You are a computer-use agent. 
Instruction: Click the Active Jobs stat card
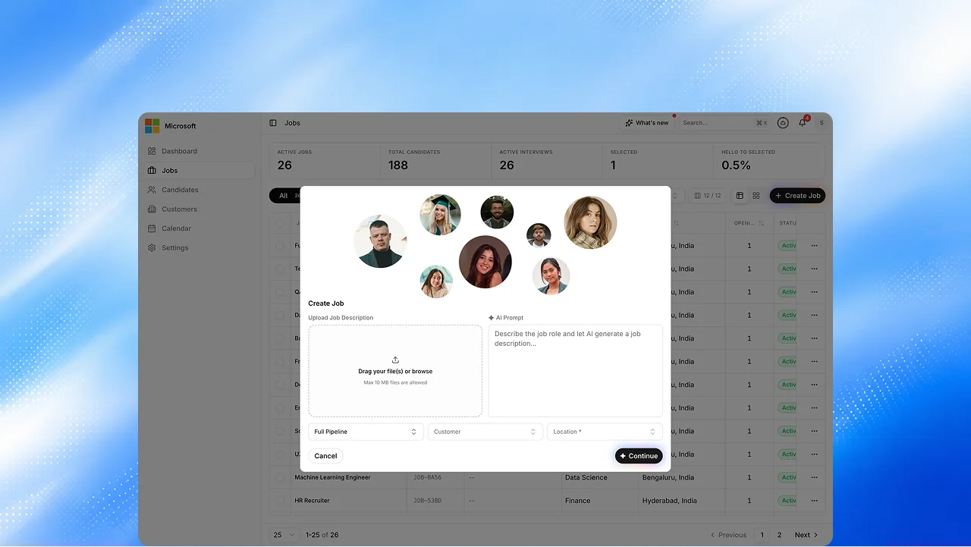325,161
